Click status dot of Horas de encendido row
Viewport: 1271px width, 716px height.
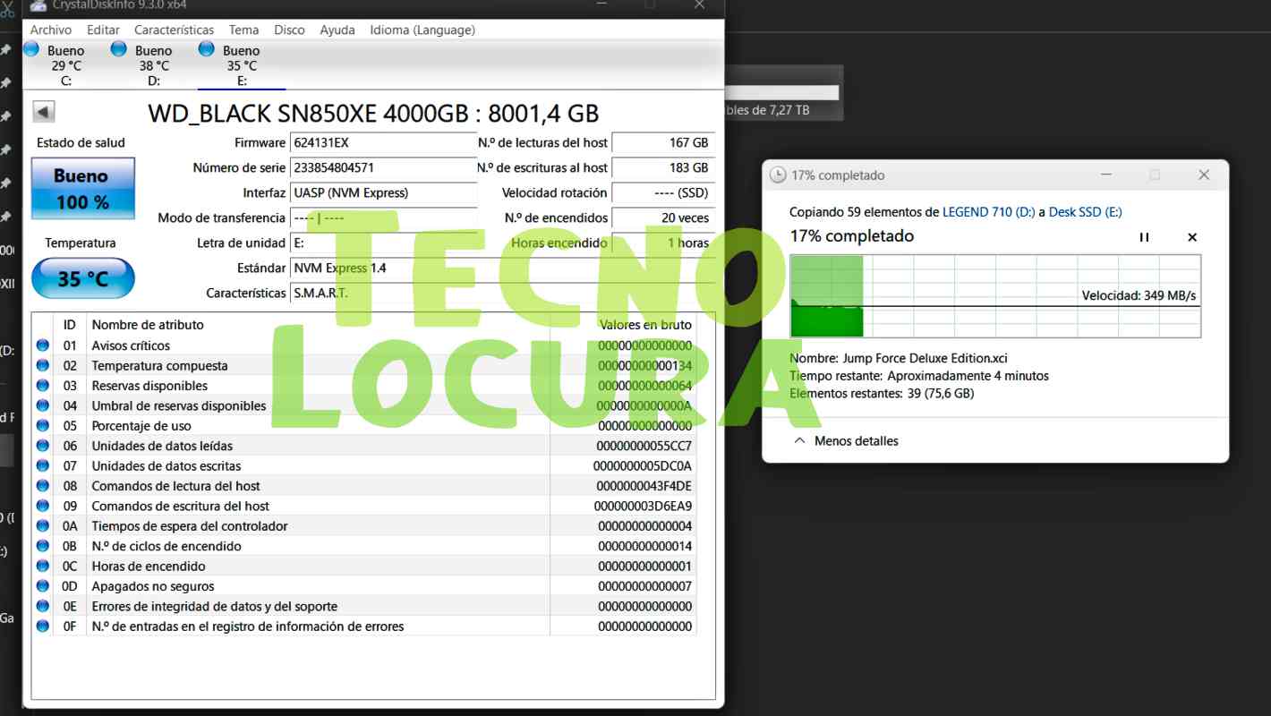pos(42,566)
